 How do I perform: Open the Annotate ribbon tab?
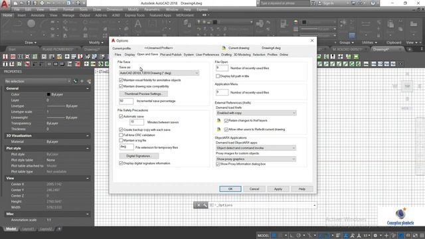point(38,15)
